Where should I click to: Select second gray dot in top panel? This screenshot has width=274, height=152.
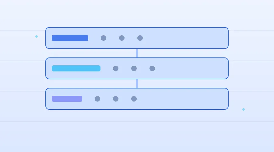click(122, 38)
